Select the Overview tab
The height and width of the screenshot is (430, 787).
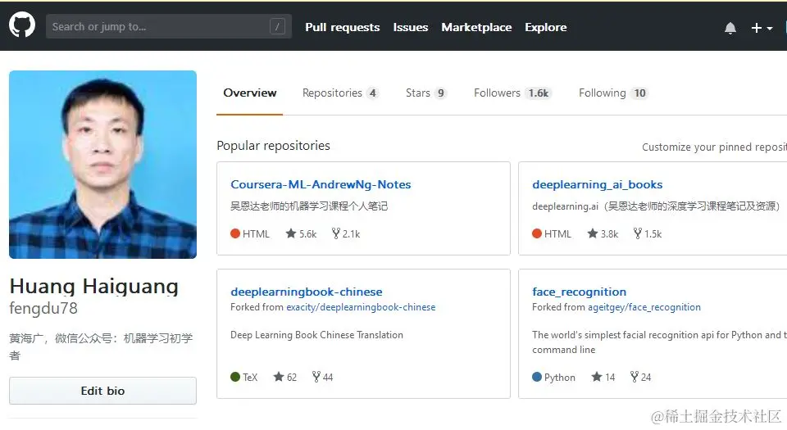pyautogui.click(x=249, y=93)
